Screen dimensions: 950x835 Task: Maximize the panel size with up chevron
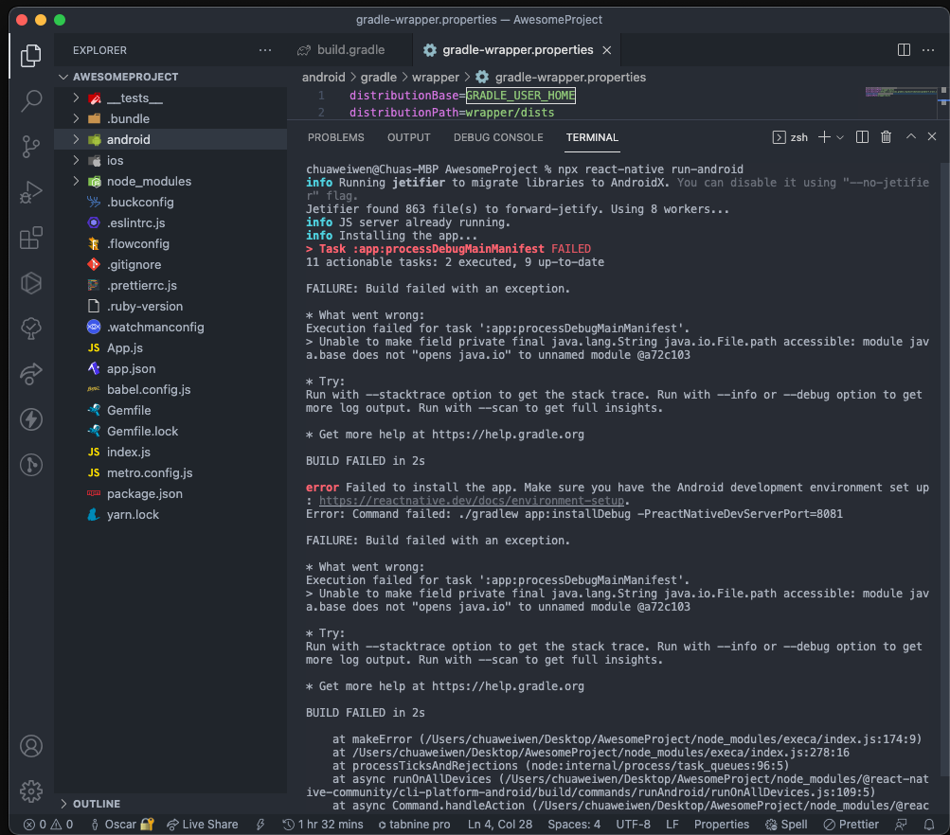[910, 137]
